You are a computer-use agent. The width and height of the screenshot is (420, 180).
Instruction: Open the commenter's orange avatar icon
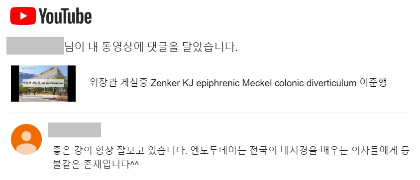26,139
